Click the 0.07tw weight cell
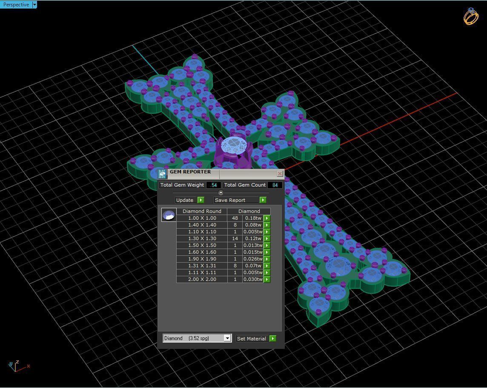 [x=253, y=266]
